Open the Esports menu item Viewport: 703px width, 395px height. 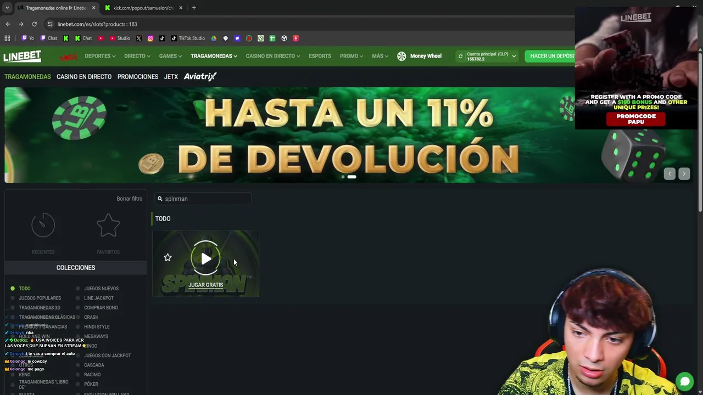point(320,56)
